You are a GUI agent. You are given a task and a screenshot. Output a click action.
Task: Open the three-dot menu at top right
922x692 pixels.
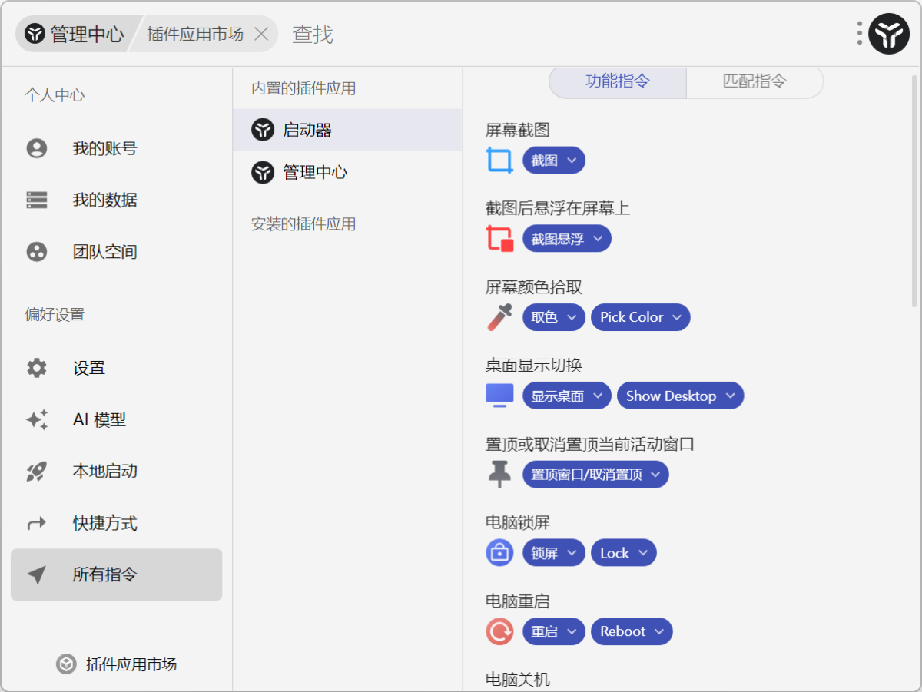tap(858, 34)
